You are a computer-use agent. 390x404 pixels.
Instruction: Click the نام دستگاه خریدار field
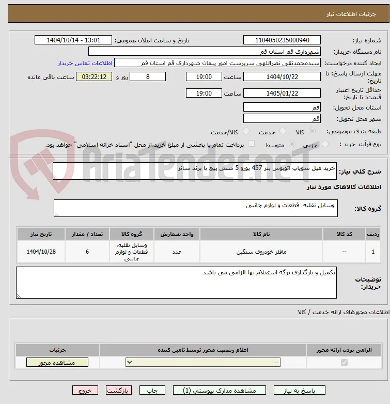pos(205,51)
